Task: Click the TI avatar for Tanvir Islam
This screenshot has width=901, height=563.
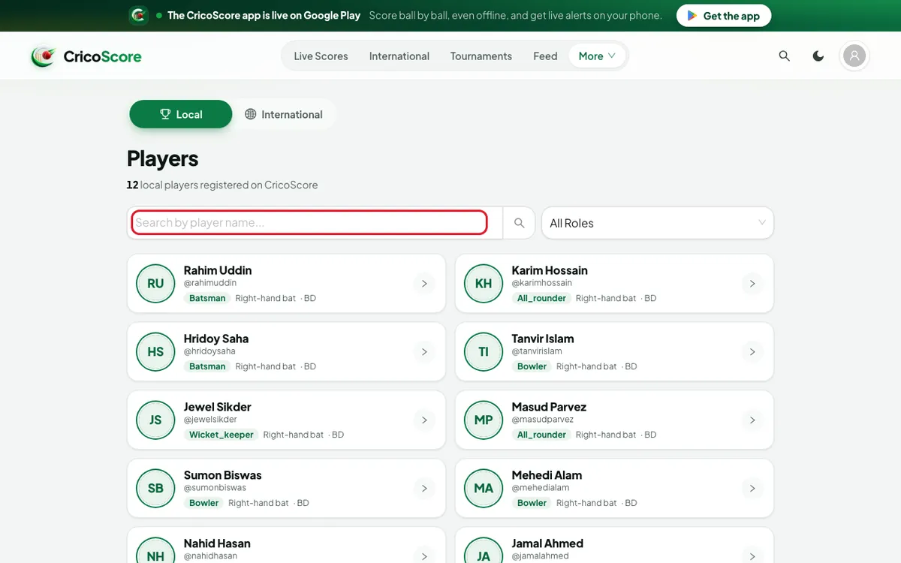Action: [484, 351]
